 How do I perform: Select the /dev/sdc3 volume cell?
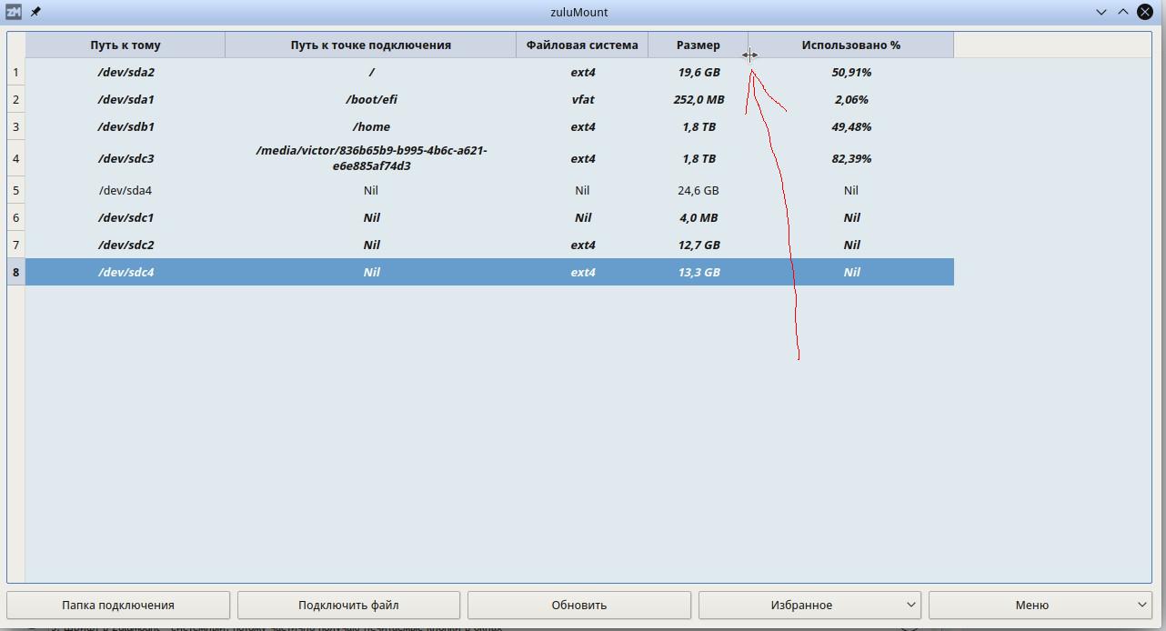pyautogui.click(x=126, y=158)
